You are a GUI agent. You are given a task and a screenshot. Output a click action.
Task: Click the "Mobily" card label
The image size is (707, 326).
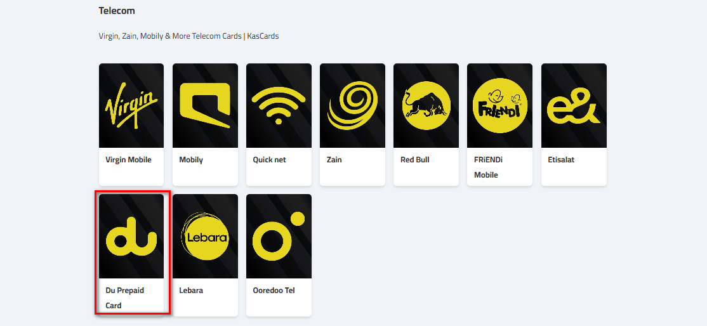tap(191, 160)
